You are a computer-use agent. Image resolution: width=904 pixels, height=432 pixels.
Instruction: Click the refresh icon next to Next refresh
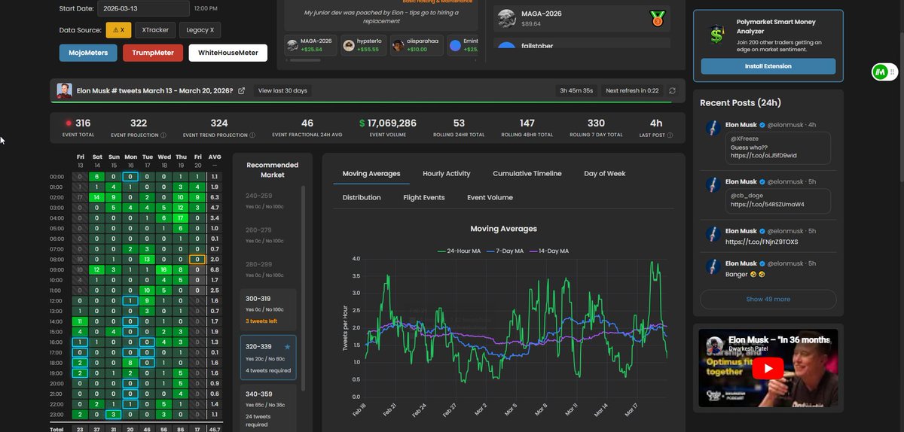pos(672,90)
